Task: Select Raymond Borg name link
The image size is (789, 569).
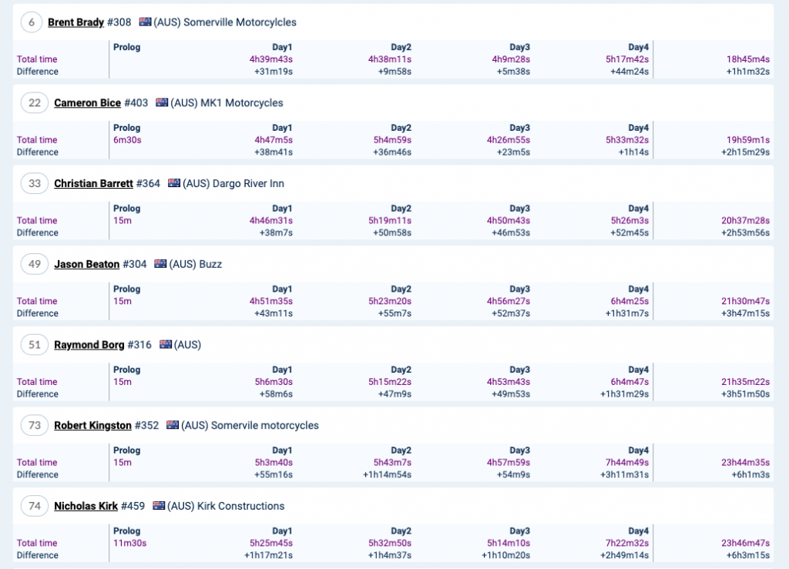Action: pyautogui.click(x=89, y=345)
